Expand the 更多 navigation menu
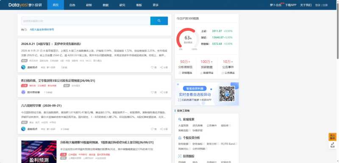This screenshot has height=163, width=339. coord(156,5)
